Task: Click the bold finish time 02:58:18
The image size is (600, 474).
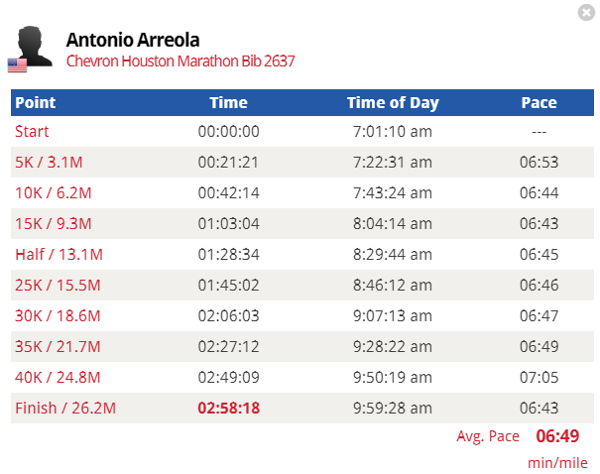Action: tap(228, 408)
